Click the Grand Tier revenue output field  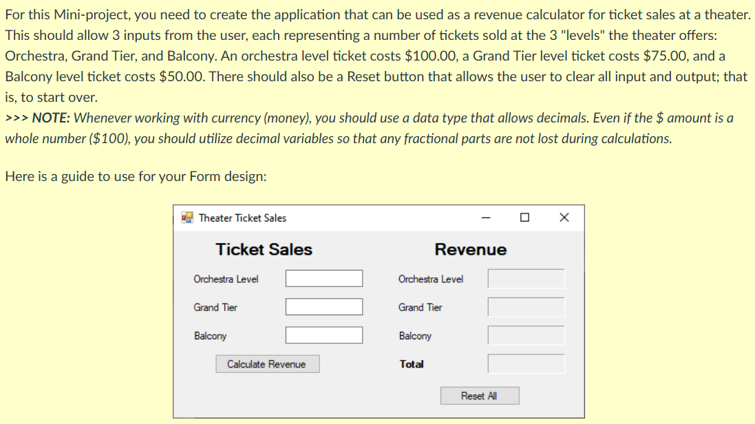click(x=525, y=307)
